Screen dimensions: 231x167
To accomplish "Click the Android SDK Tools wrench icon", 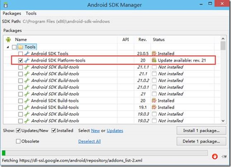I will pyautogui.click(x=27, y=54).
